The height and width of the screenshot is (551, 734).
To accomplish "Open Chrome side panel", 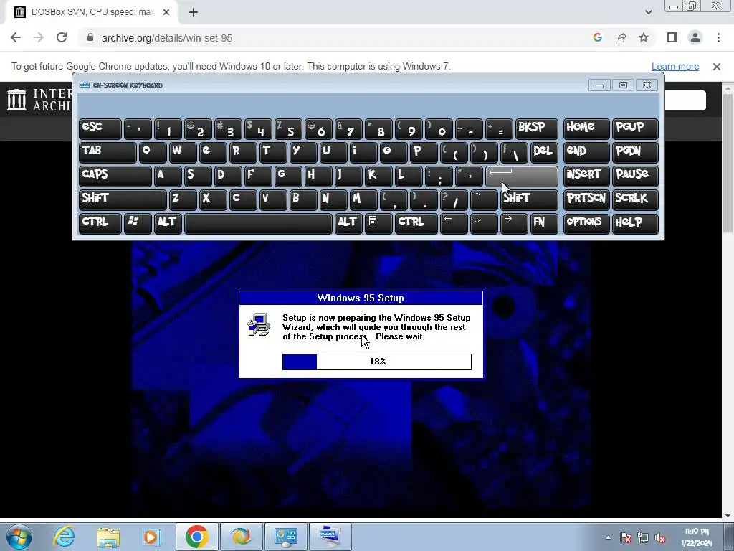I will pyautogui.click(x=672, y=37).
